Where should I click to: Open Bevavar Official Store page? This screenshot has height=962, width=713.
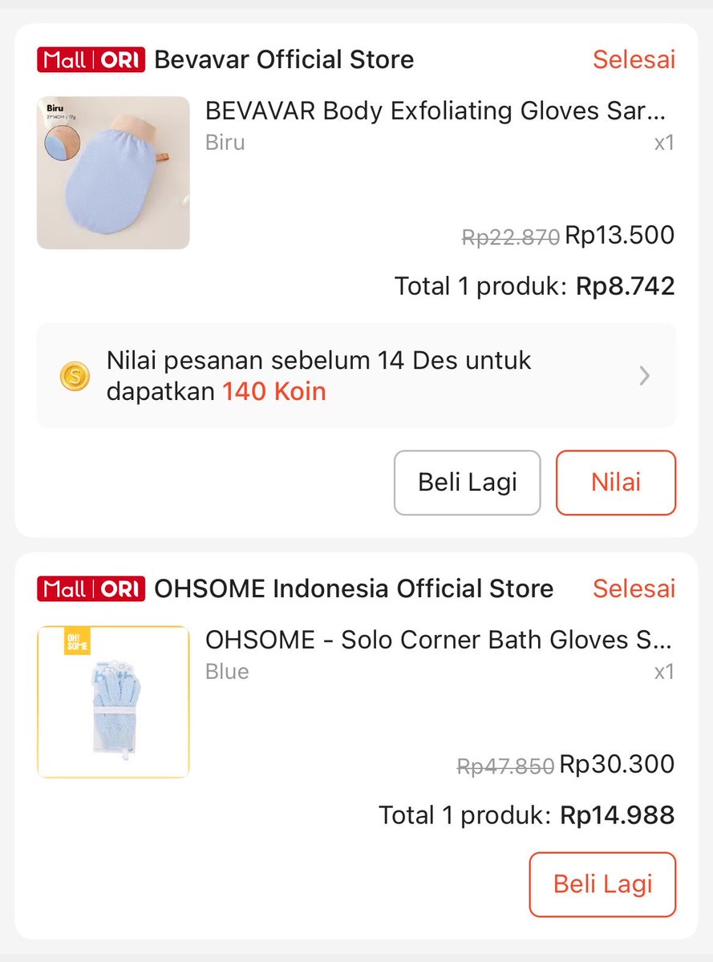(284, 59)
